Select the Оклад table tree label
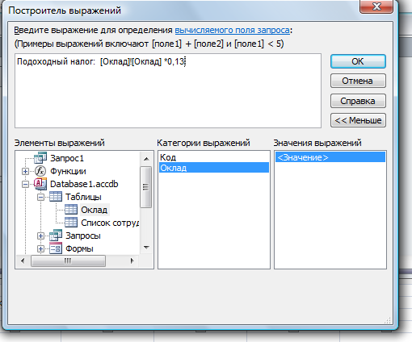The width and height of the screenshot is (412, 342). pyautogui.click(x=95, y=210)
